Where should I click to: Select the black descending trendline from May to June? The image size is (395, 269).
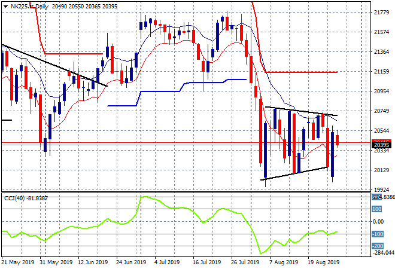pyautogui.click(x=54, y=65)
